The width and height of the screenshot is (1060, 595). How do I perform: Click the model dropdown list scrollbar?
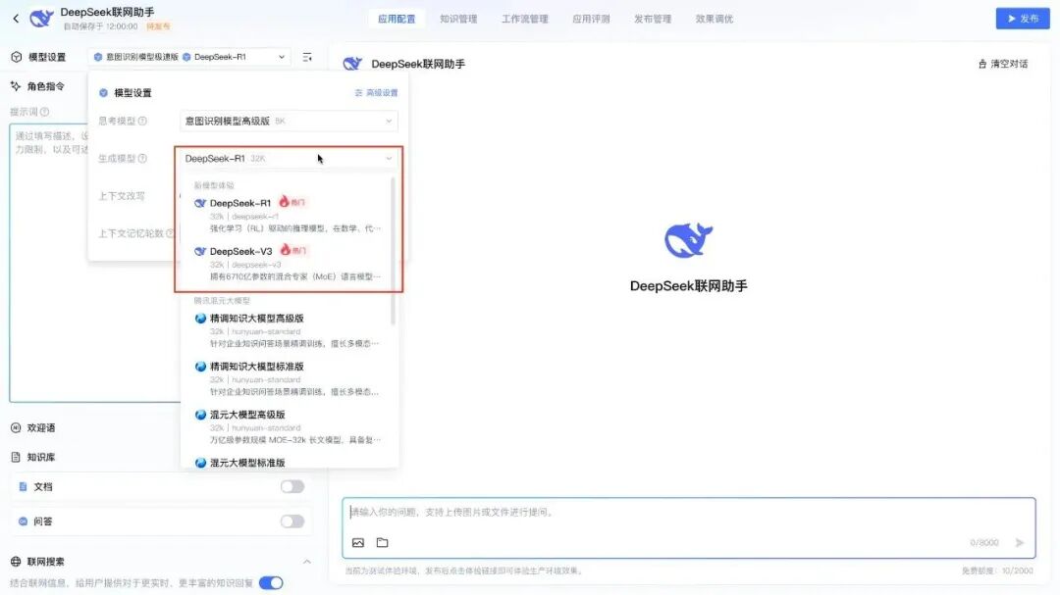[393, 251]
